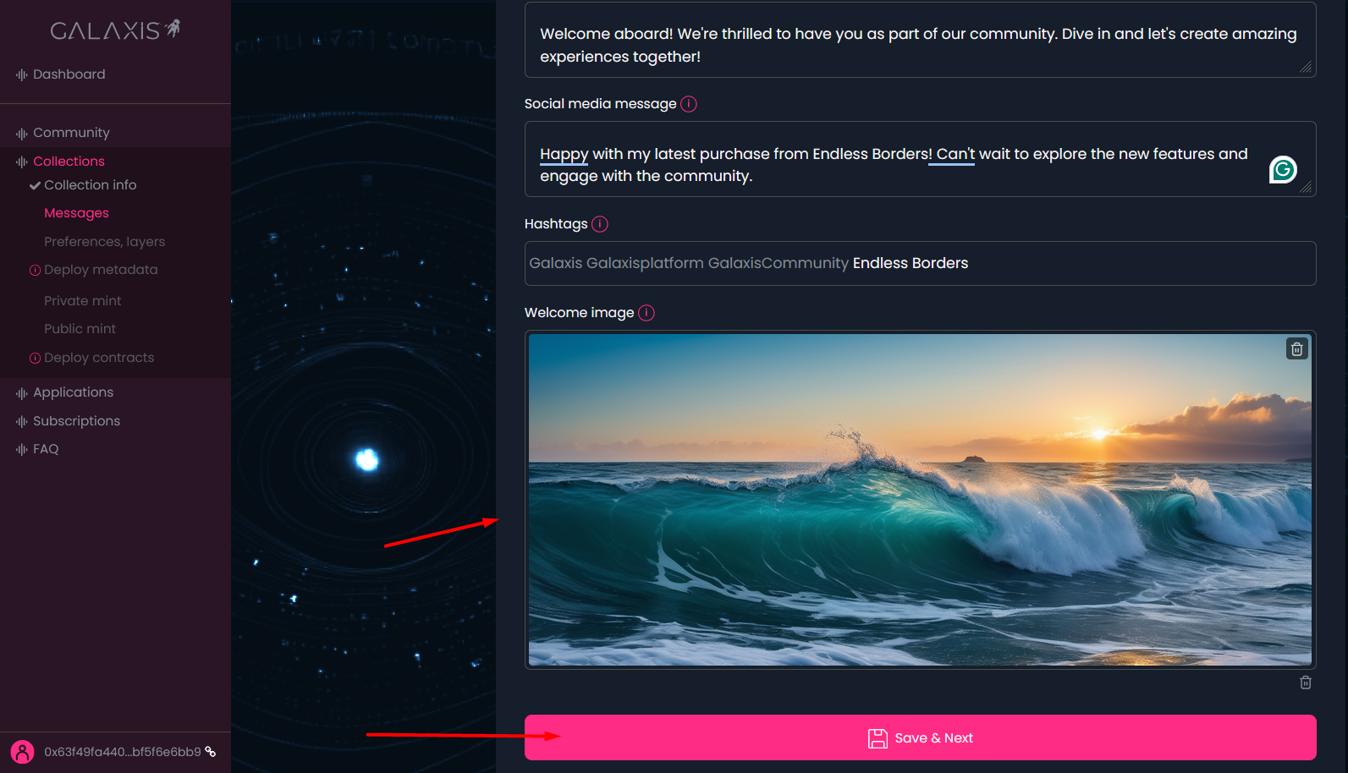
Task: Open the Grammarly icon in message box
Action: pos(1283,170)
